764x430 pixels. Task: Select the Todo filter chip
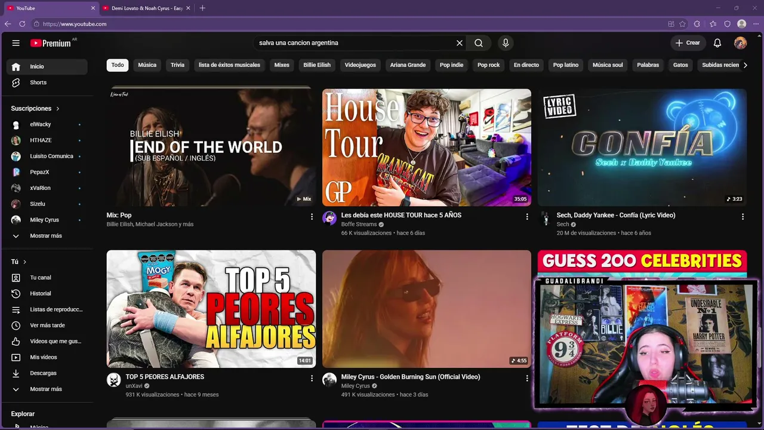(118, 65)
